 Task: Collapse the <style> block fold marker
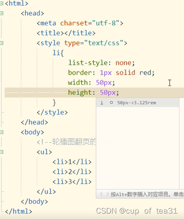pyautogui.click(x=1, y=43)
